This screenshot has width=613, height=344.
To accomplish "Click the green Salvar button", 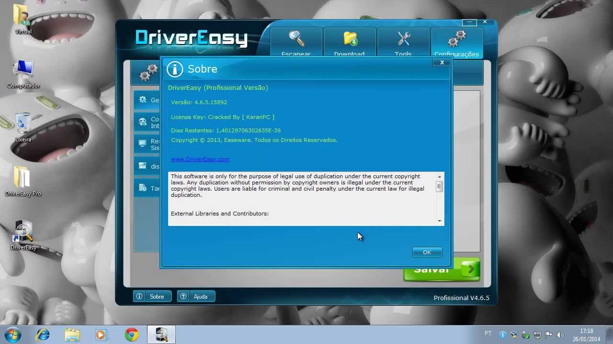I will [x=441, y=270].
